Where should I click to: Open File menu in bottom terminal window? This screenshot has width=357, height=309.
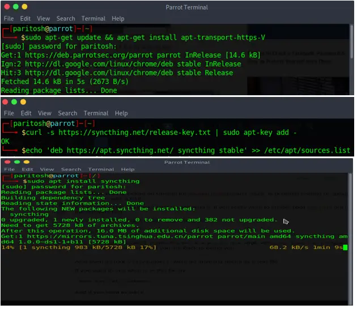coord(9,170)
